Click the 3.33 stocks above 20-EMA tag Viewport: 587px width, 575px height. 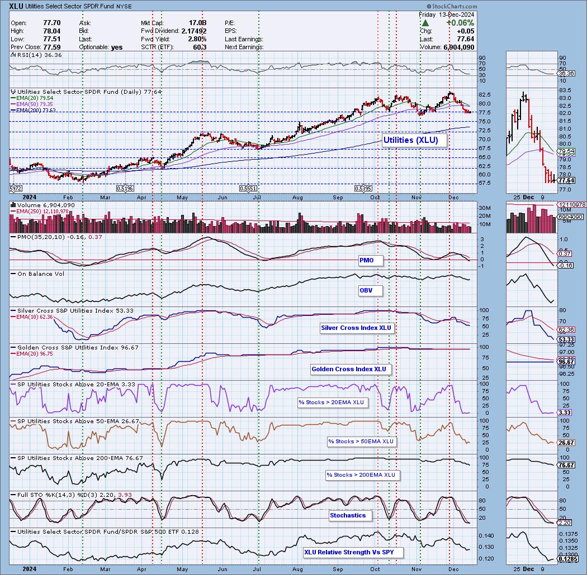coord(564,413)
